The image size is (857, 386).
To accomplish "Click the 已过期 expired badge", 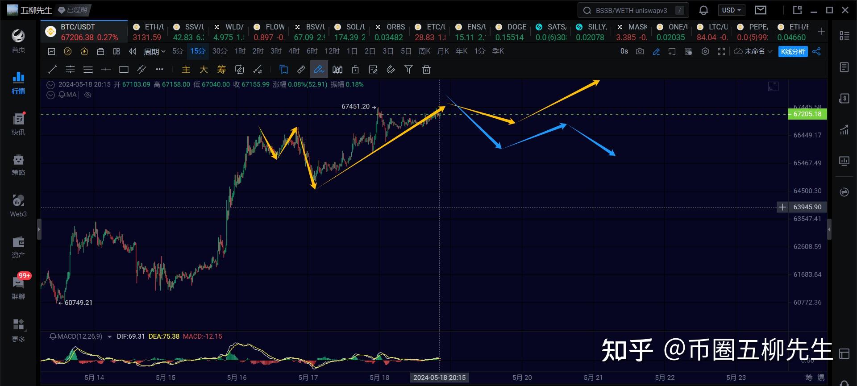I will pos(74,10).
